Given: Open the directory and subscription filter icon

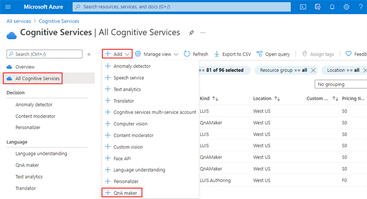Looking at the screenshot, I should (317, 7).
